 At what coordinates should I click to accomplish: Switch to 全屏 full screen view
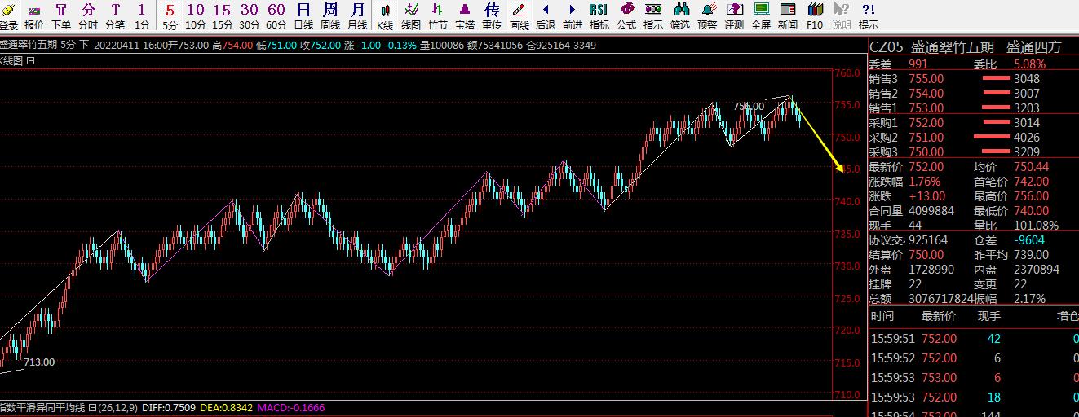click(x=761, y=15)
